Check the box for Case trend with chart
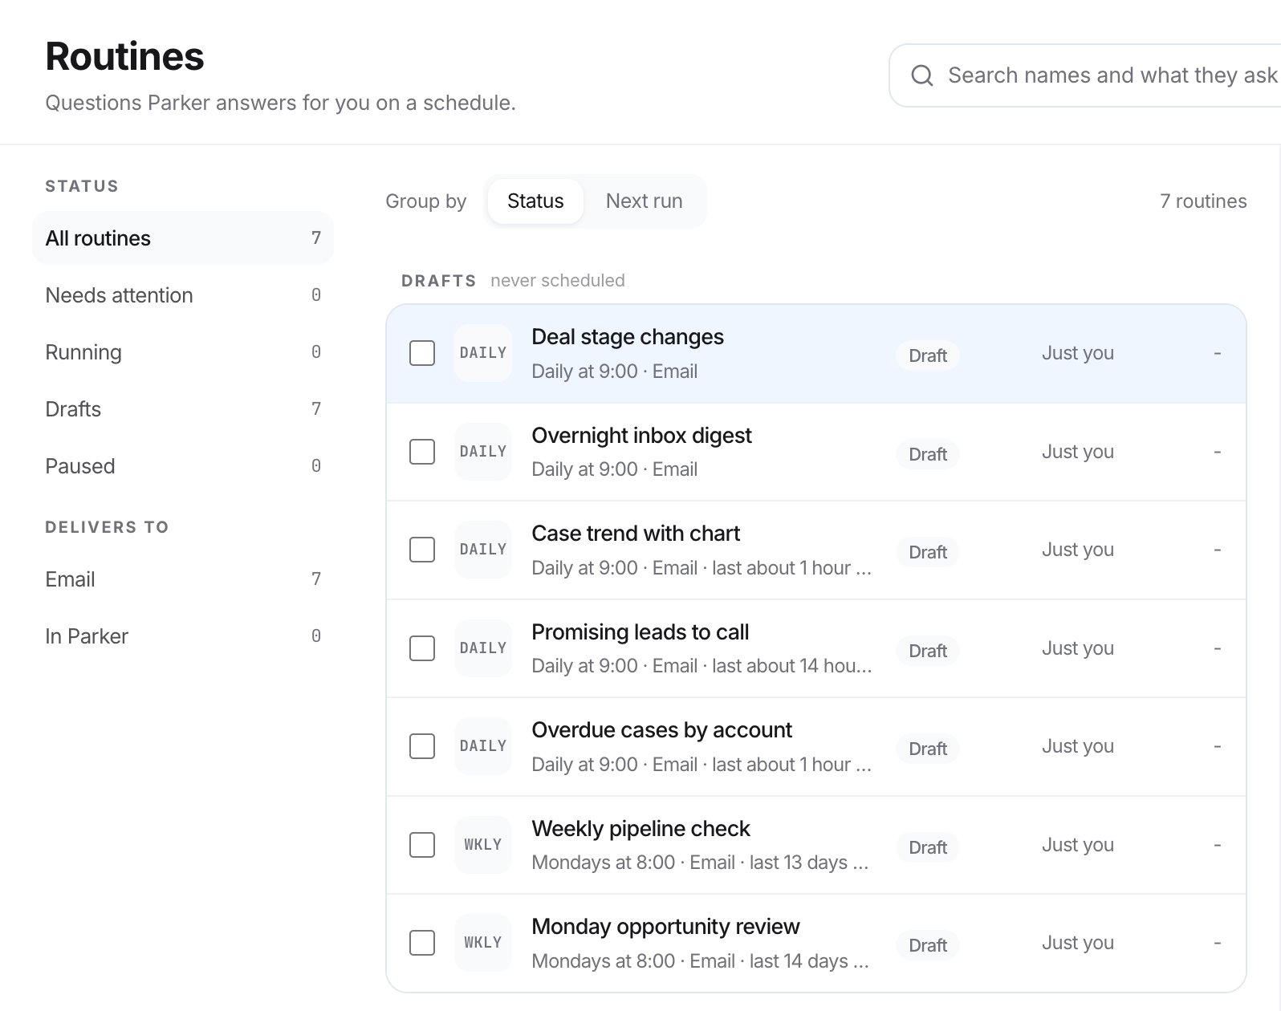This screenshot has width=1281, height=1011. [x=422, y=550]
